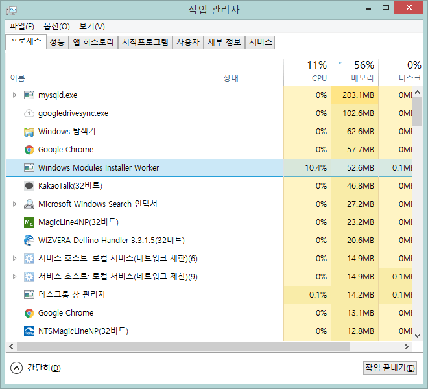The image size is (428, 389).
Task: Click gear icon of 서비스 호스트 (6)
Action: 29,259
